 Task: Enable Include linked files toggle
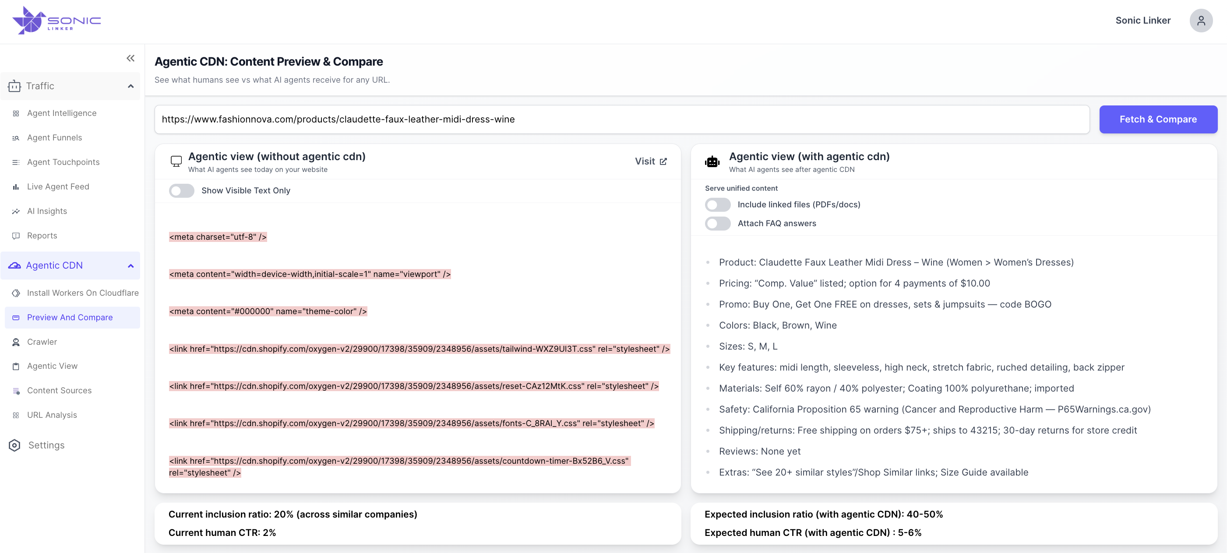point(717,205)
